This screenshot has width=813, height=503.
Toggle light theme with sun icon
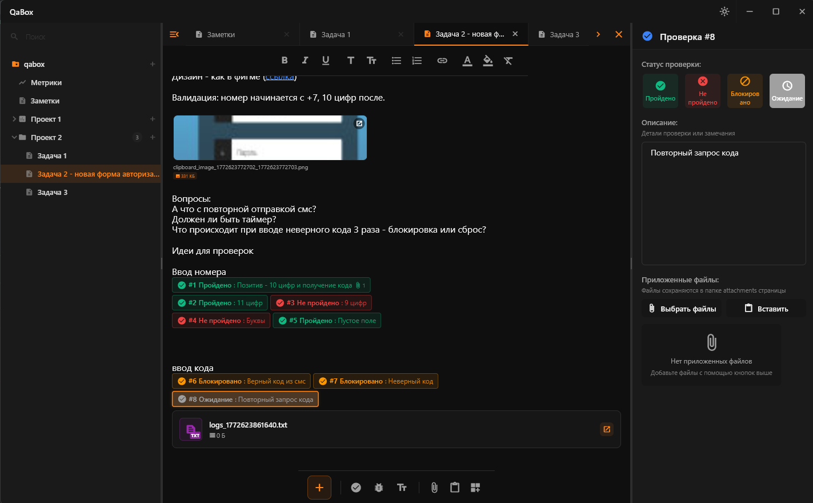pyautogui.click(x=724, y=11)
